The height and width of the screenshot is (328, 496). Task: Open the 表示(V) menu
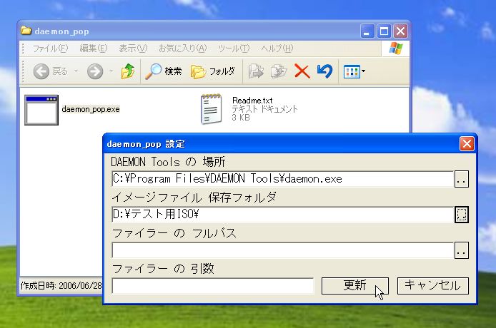click(x=133, y=48)
